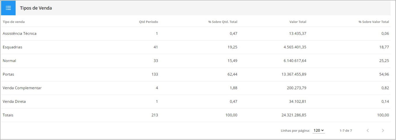This screenshot has height=140, width=396.
Task: Go to next page arrow
Action: (383, 130)
